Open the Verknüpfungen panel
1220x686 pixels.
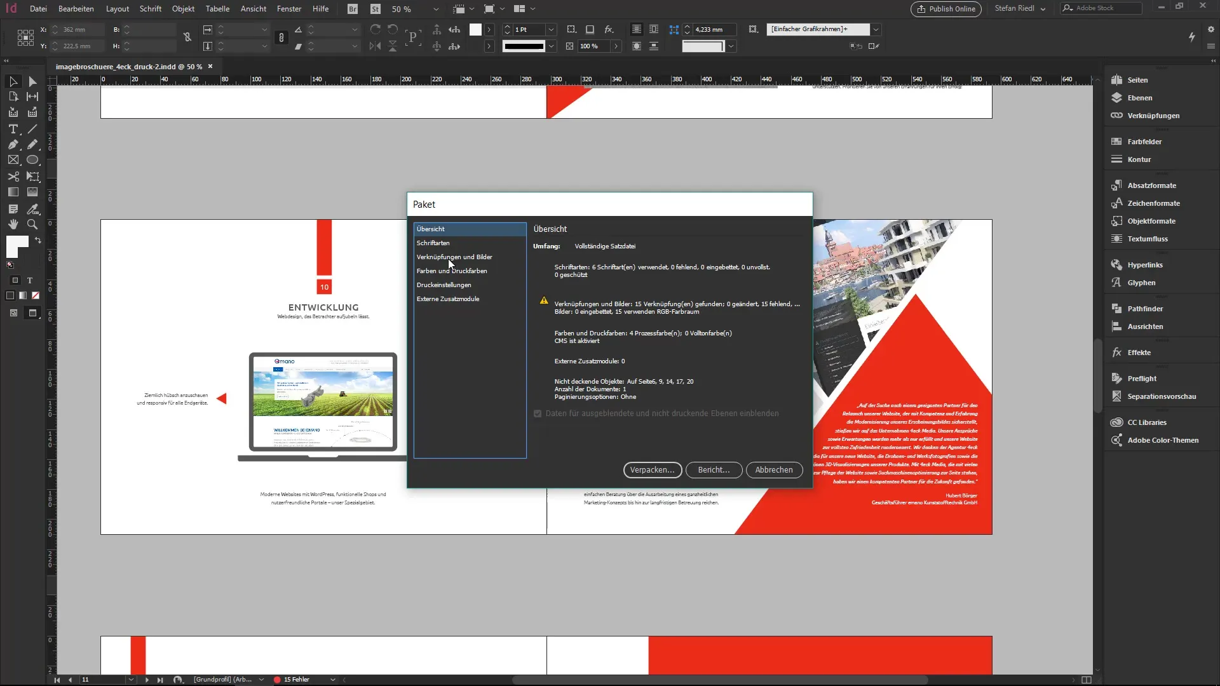tap(1153, 116)
